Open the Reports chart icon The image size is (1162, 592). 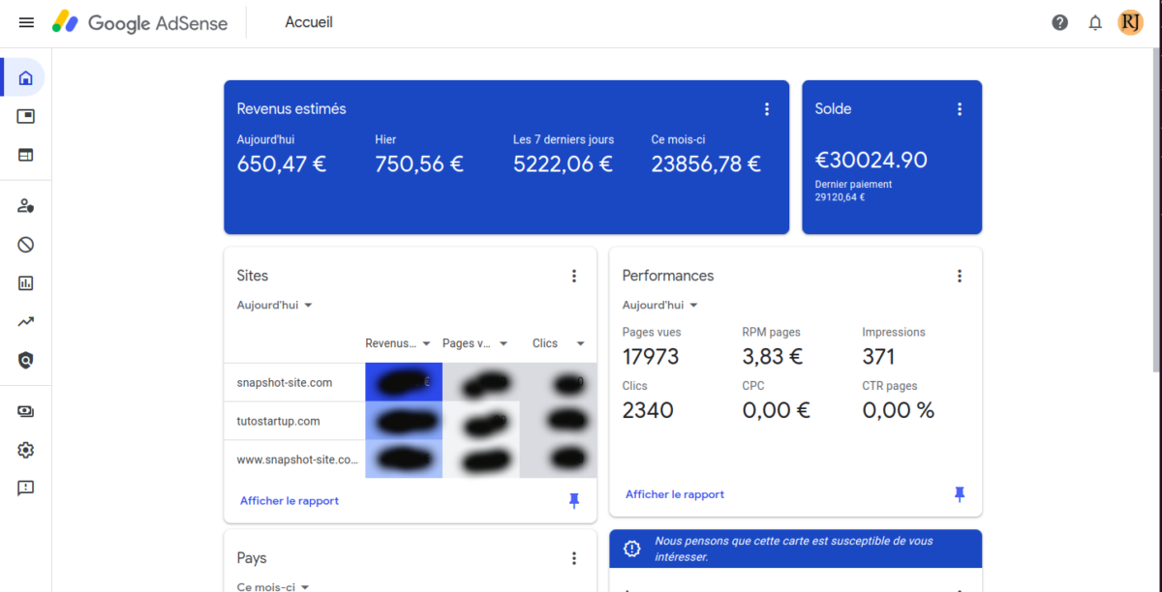tap(26, 283)
